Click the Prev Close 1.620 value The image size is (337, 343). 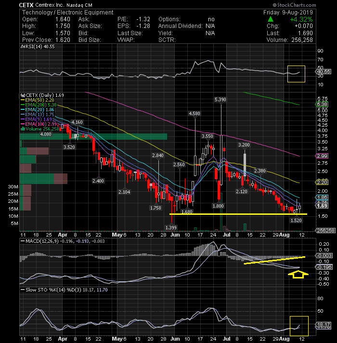(x=63, y=40)
